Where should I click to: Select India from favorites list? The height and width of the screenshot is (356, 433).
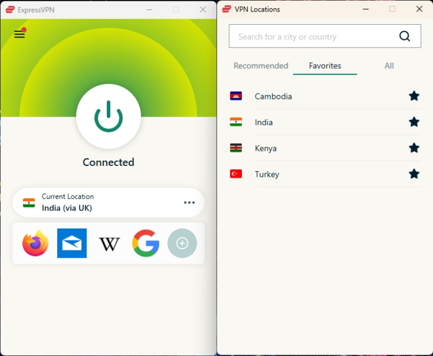coord(324,122)
